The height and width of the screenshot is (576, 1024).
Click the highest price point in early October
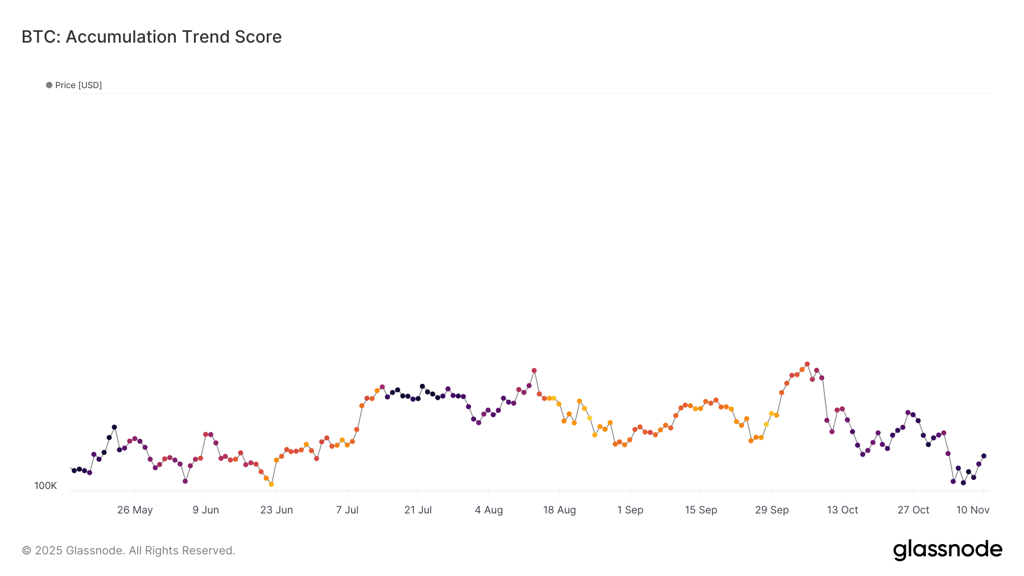[x=807, y=364]
